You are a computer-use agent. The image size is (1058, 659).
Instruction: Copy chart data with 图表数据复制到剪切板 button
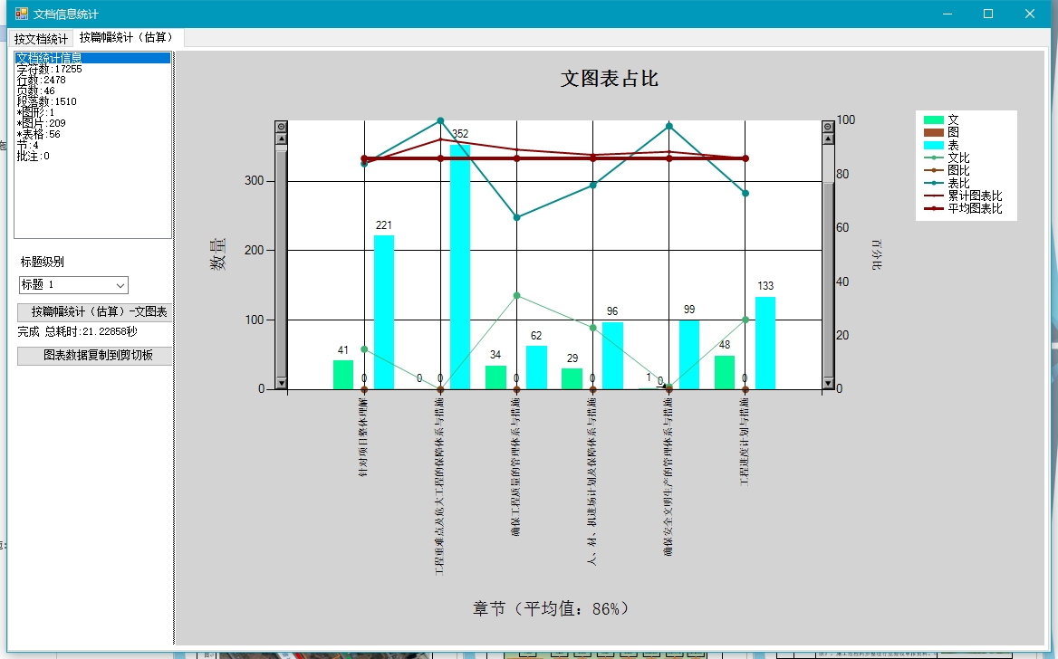point(94,356)
